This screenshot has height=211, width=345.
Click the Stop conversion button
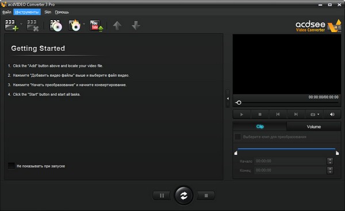click(206, 196)
